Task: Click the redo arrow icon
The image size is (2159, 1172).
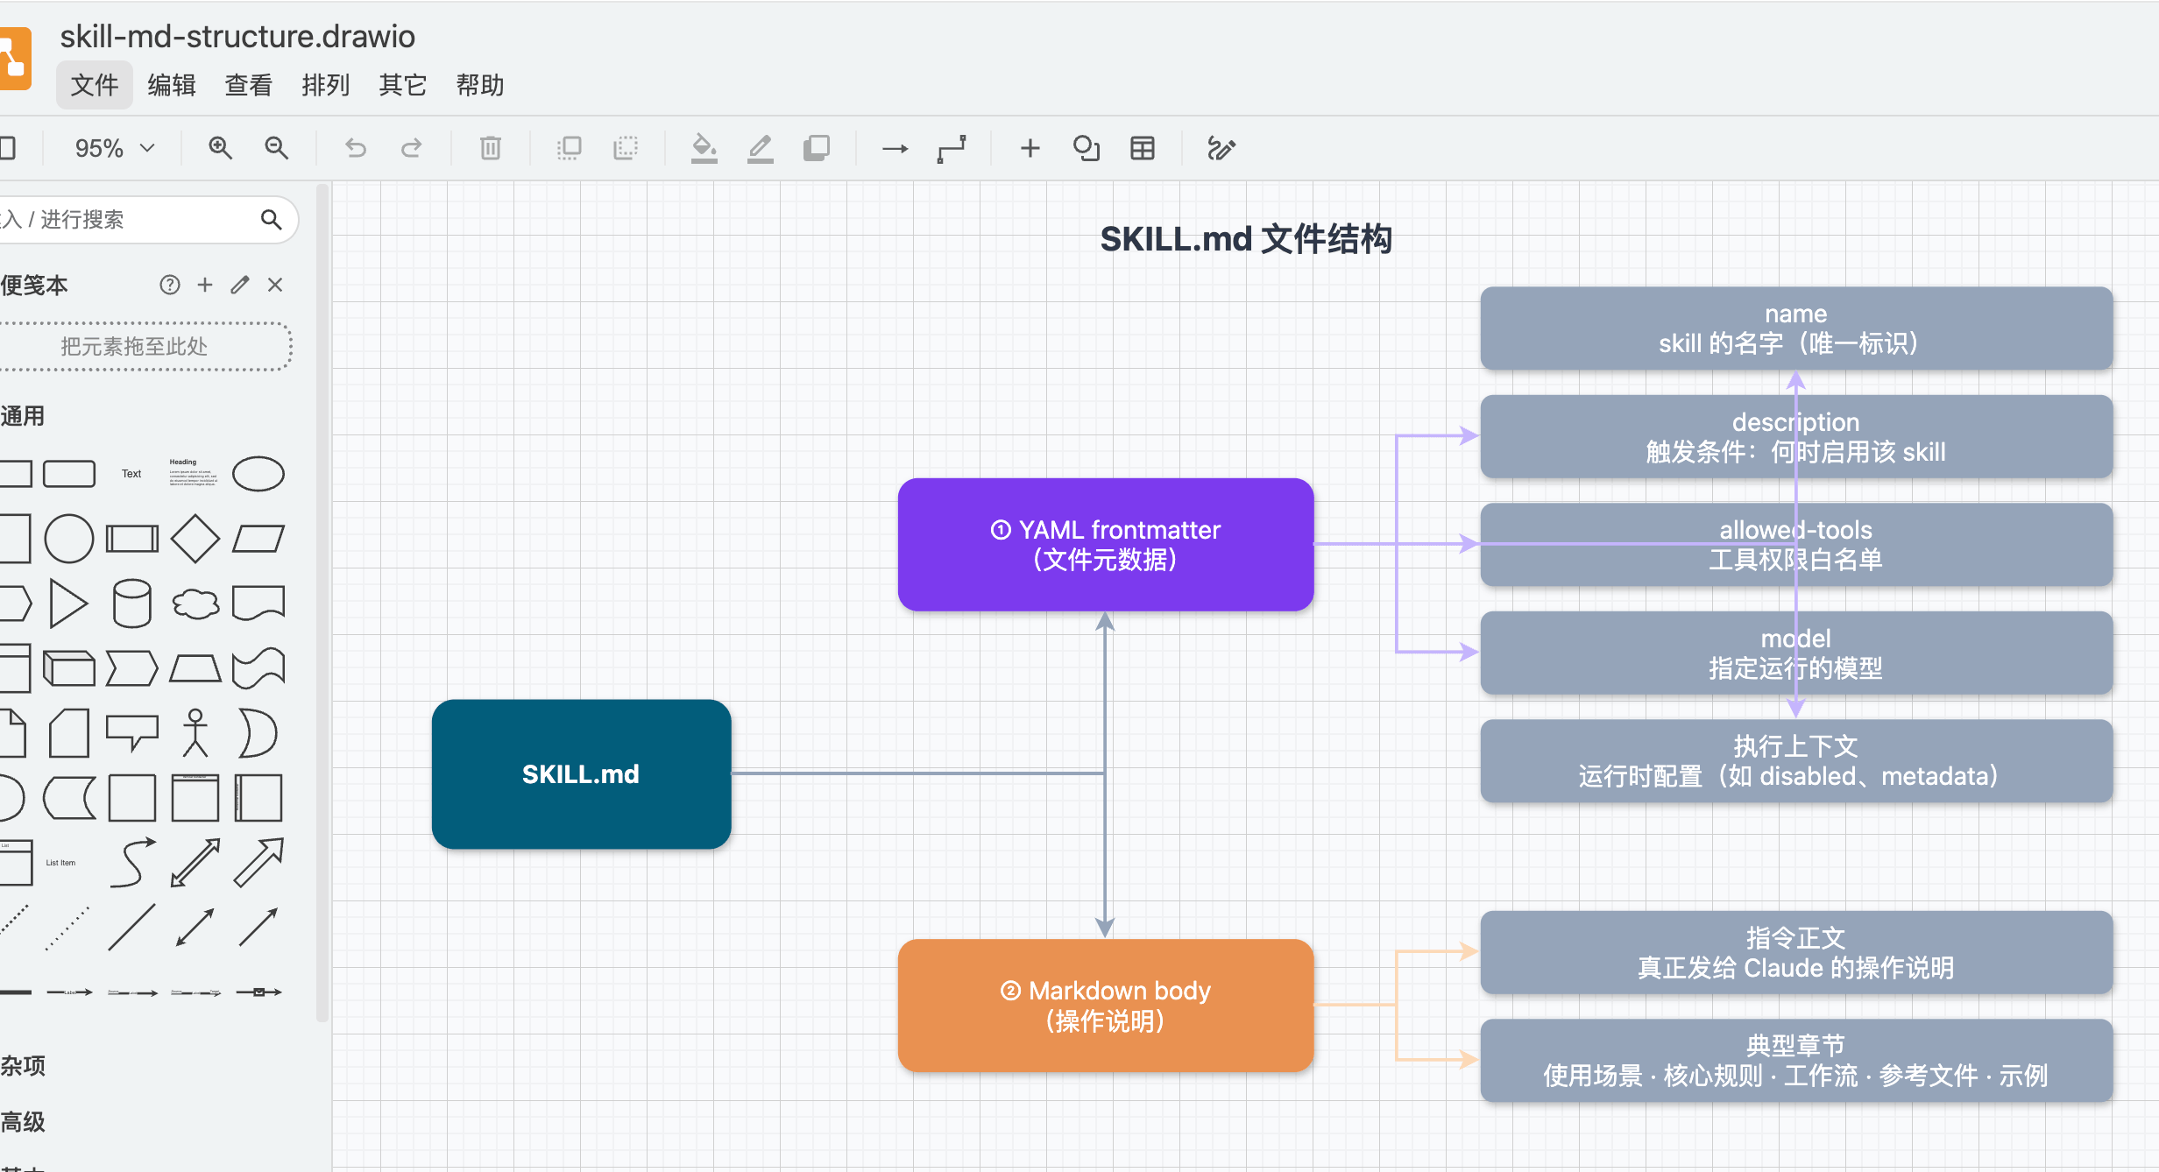Action: (412, 148)
